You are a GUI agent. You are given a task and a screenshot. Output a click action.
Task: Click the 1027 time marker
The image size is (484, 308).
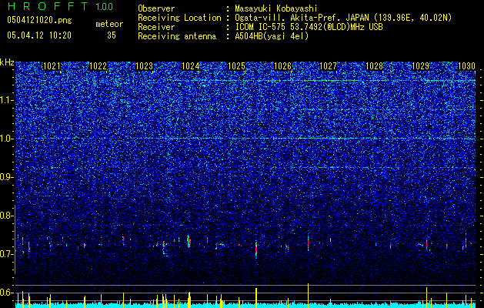click(328, 66)
